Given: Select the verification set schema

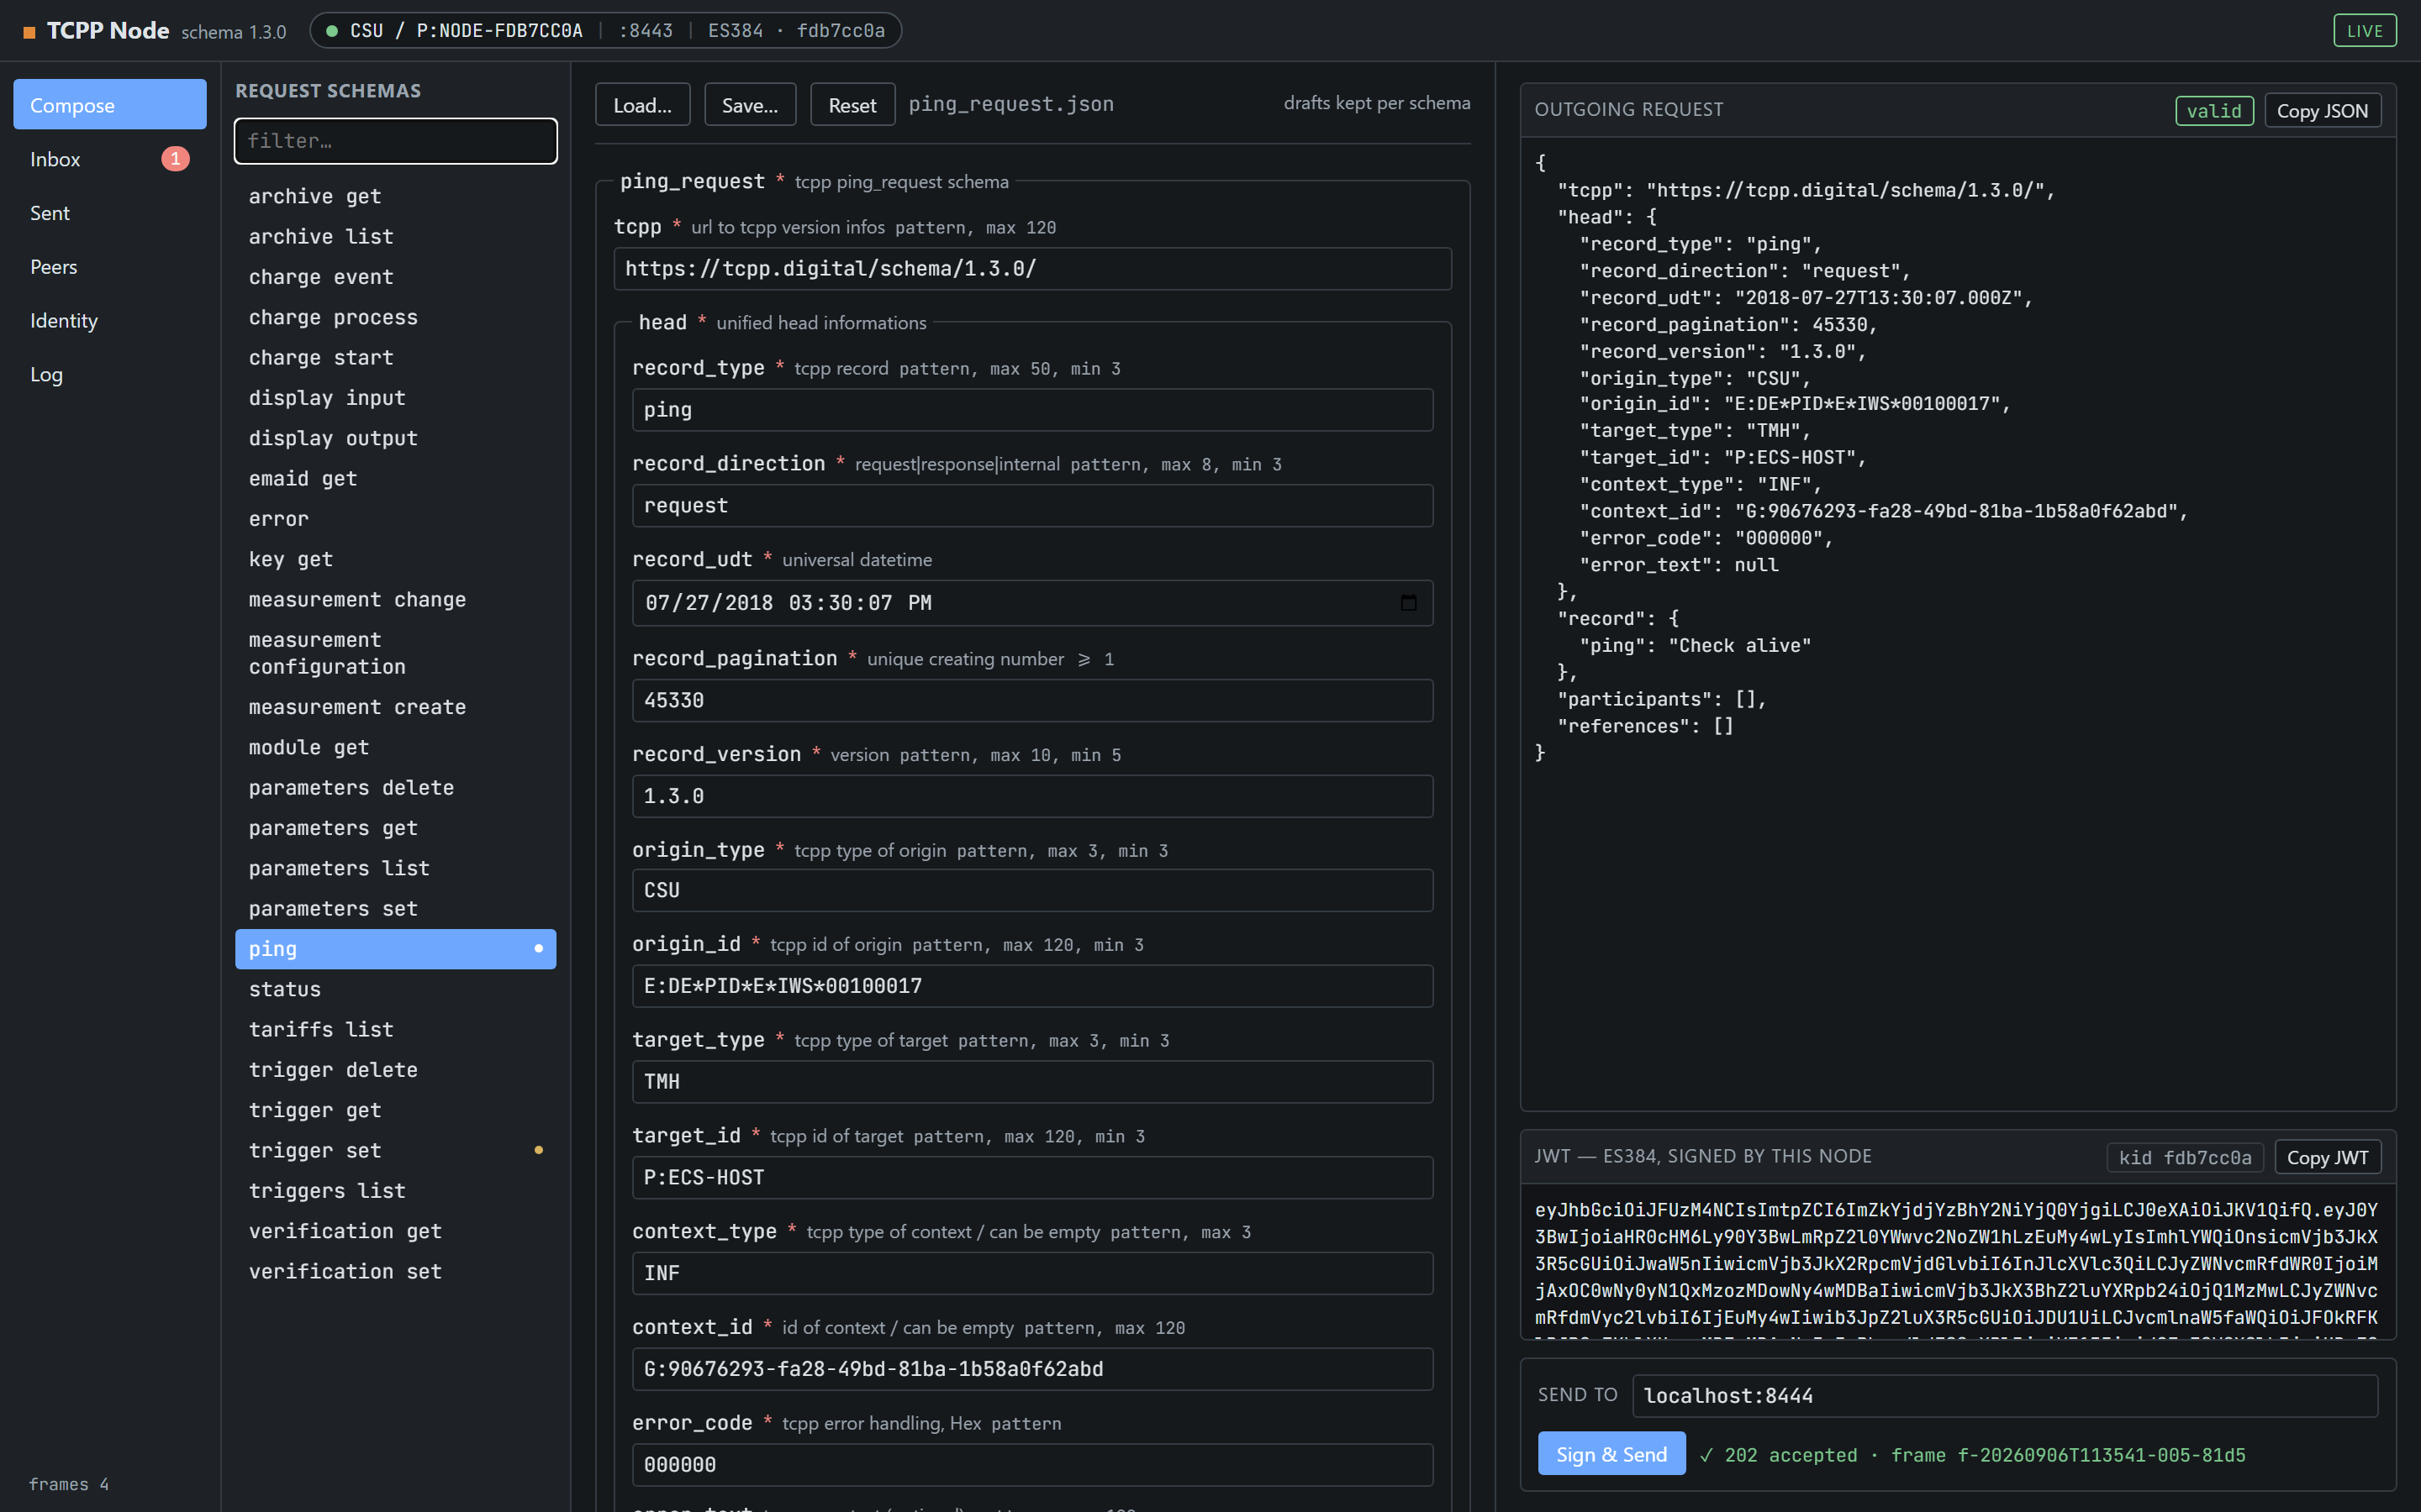Looking at the screenshot, I should point(395,1272).
